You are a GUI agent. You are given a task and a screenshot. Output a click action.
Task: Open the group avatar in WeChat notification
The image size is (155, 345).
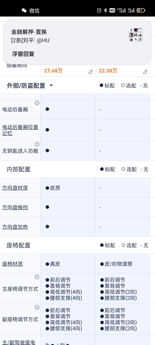point(136,35)
